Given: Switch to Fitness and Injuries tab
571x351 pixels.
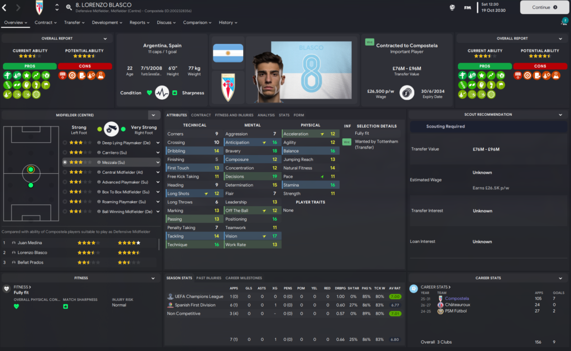Looking at the screenshot, I should click(x=234, y=115).
